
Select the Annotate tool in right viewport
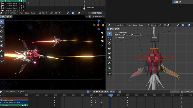coord(110,63)
